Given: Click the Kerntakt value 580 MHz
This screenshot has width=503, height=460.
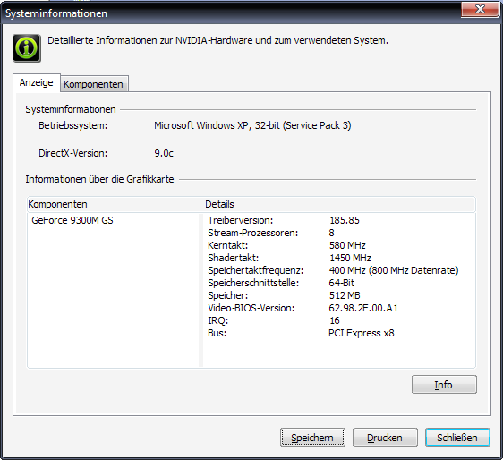Looking at the screenshot, I should [347, 245].
